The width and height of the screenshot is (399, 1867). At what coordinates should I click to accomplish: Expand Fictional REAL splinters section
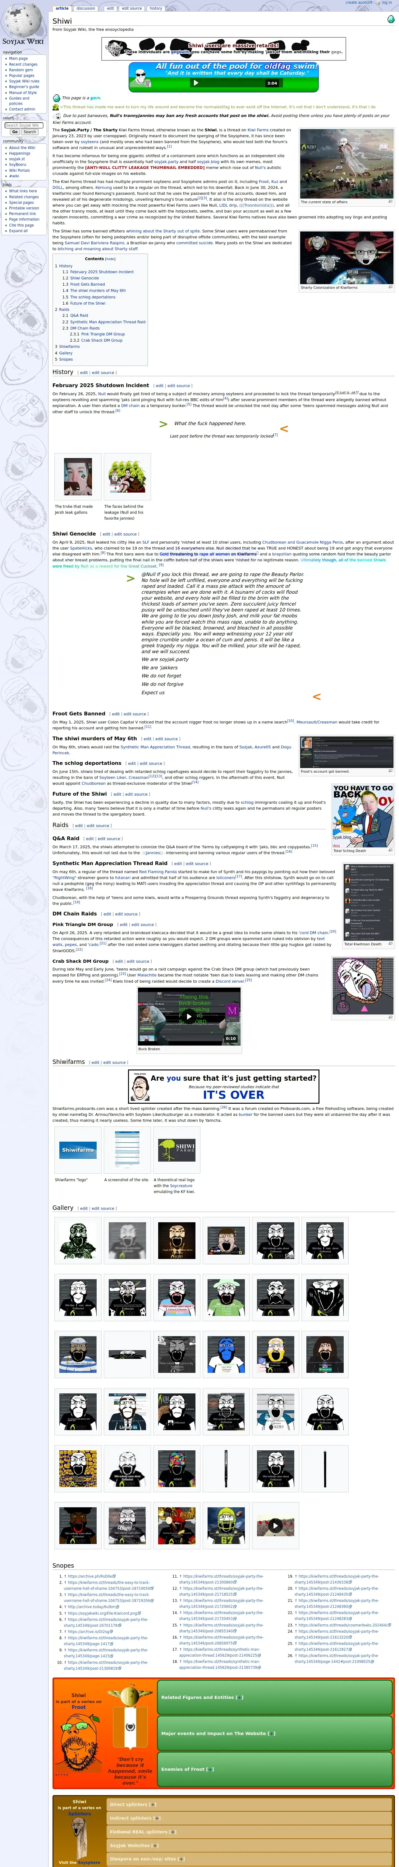[x=172, y=1832]
